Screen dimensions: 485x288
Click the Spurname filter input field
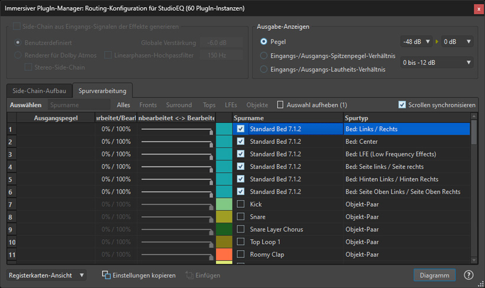coord(79,105)
